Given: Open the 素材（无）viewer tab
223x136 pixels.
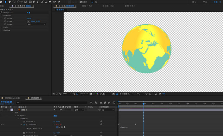Looking at the screenshot, I should coord(130,6).
